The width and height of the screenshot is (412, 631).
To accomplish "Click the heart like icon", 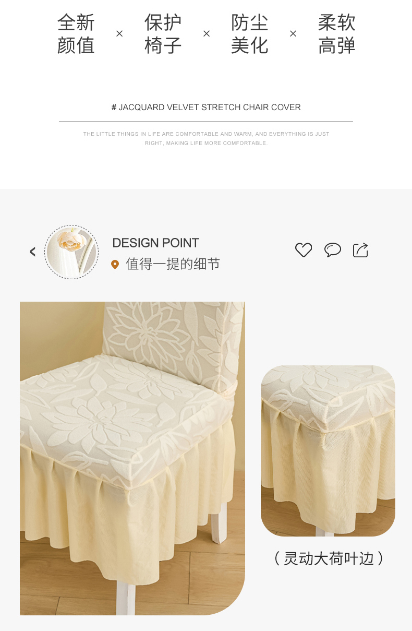I will click(304, 250).
